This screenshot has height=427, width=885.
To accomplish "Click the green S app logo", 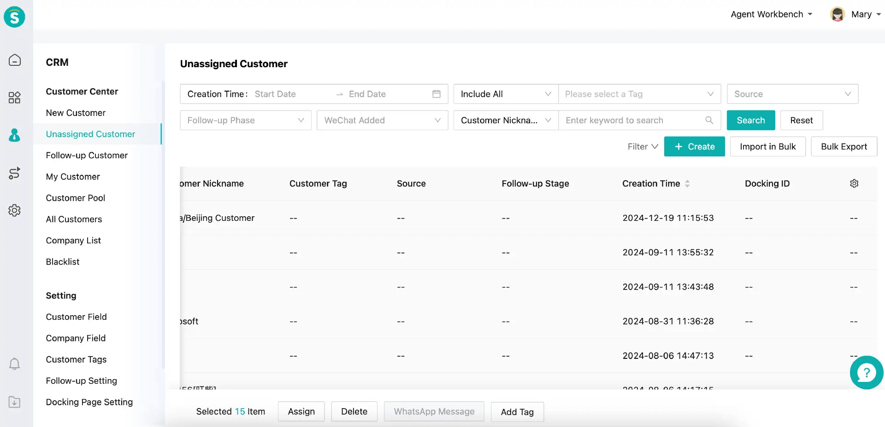I will click(14, 17).
